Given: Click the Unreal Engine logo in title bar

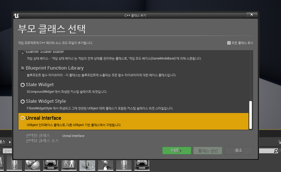Looking at the screenshot, I should pyautogui.click(x=16, y=16).
